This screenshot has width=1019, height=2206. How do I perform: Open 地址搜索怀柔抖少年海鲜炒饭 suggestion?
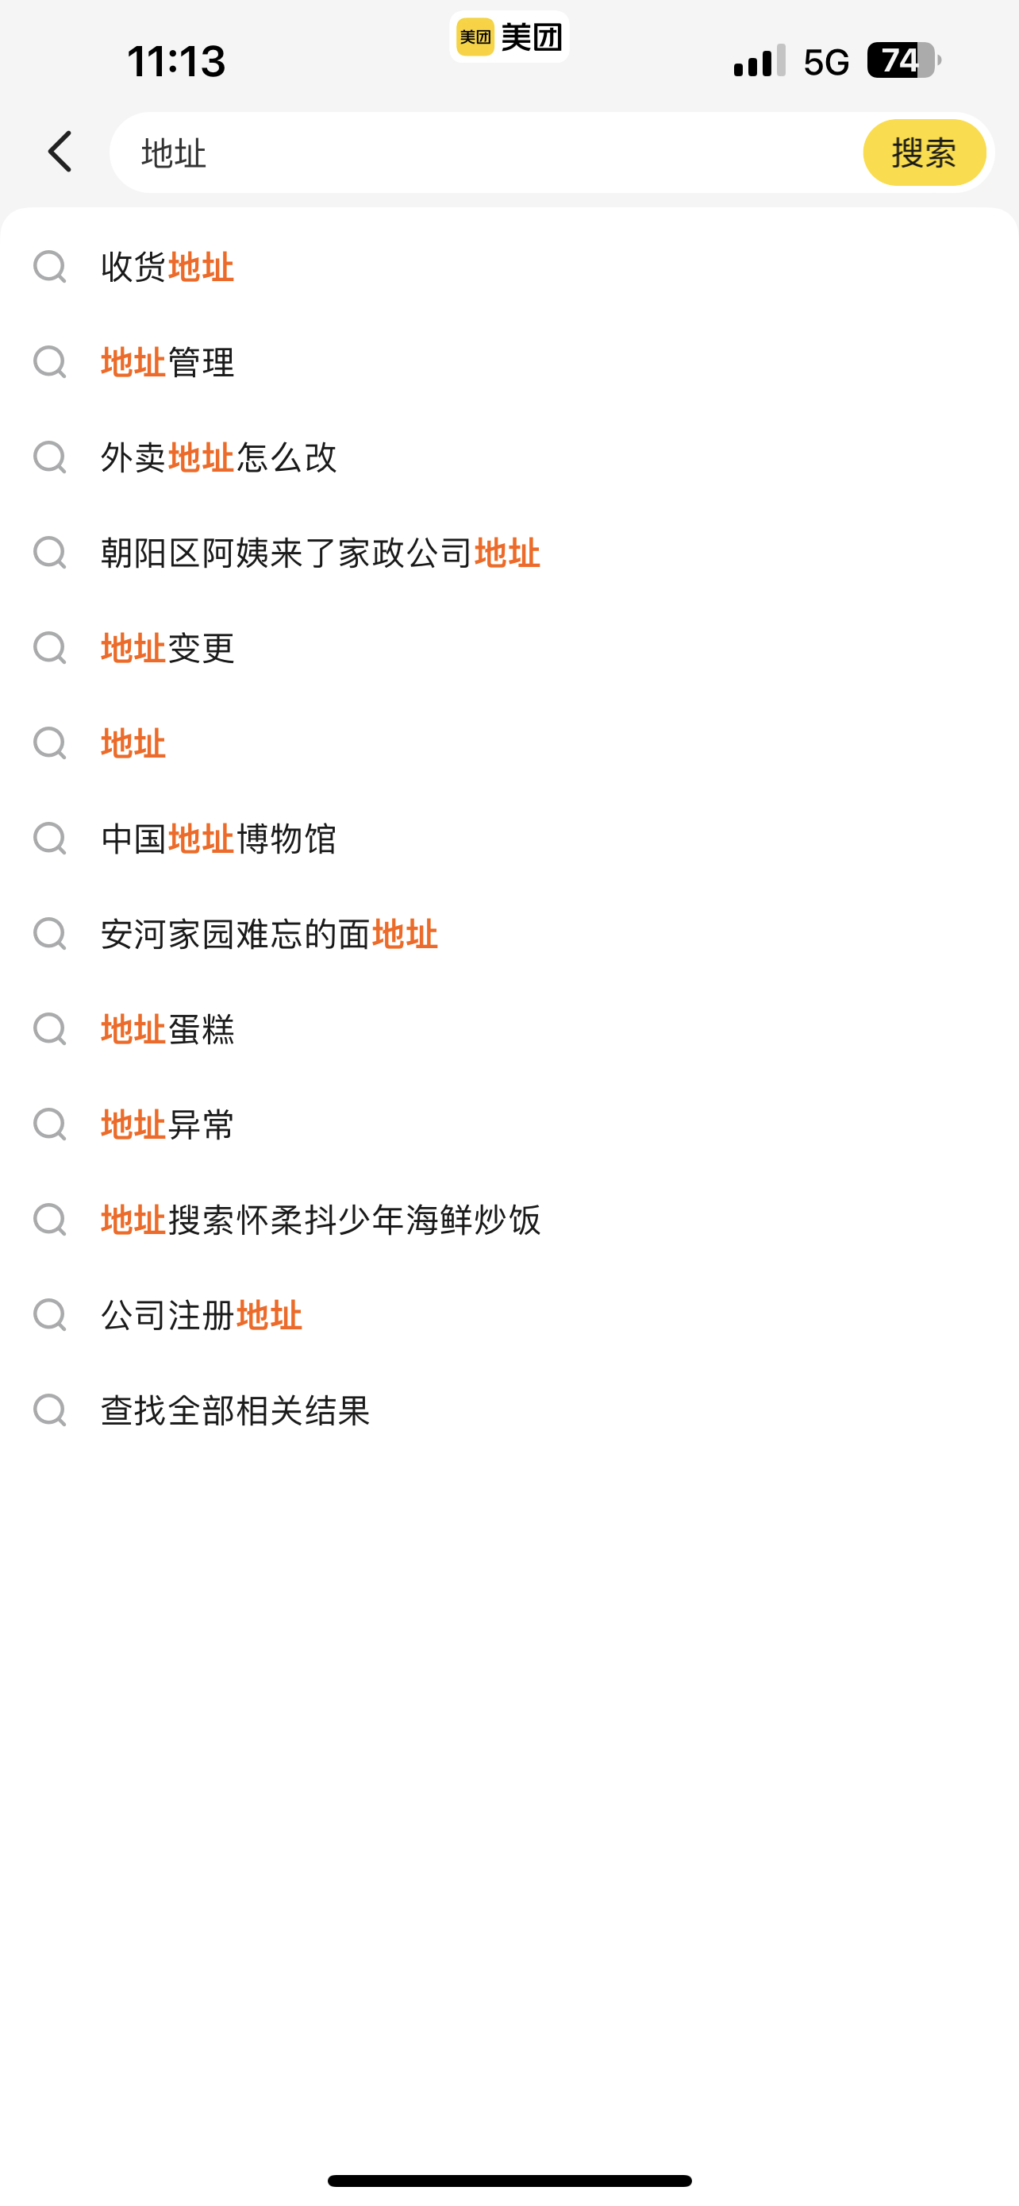321,1220
